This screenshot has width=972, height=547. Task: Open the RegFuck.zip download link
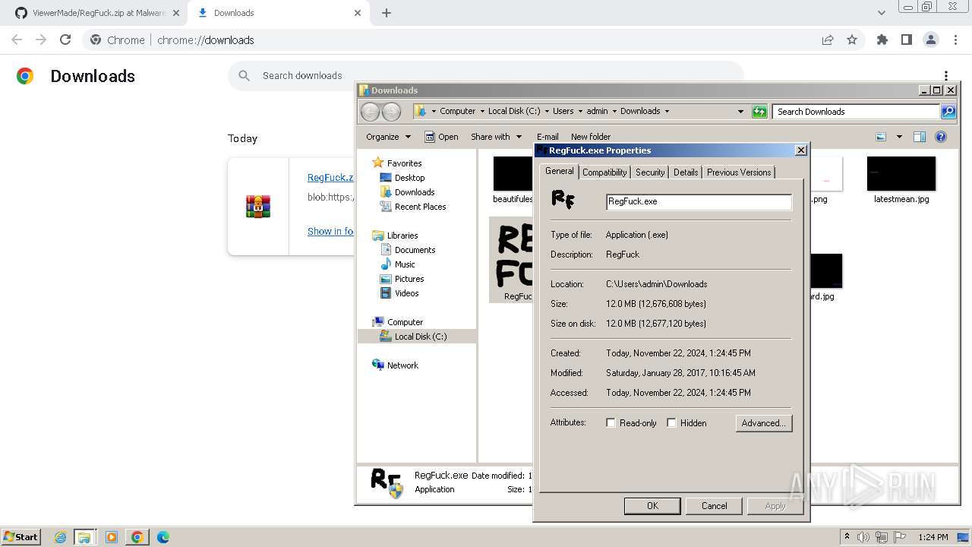click(330, 177)
